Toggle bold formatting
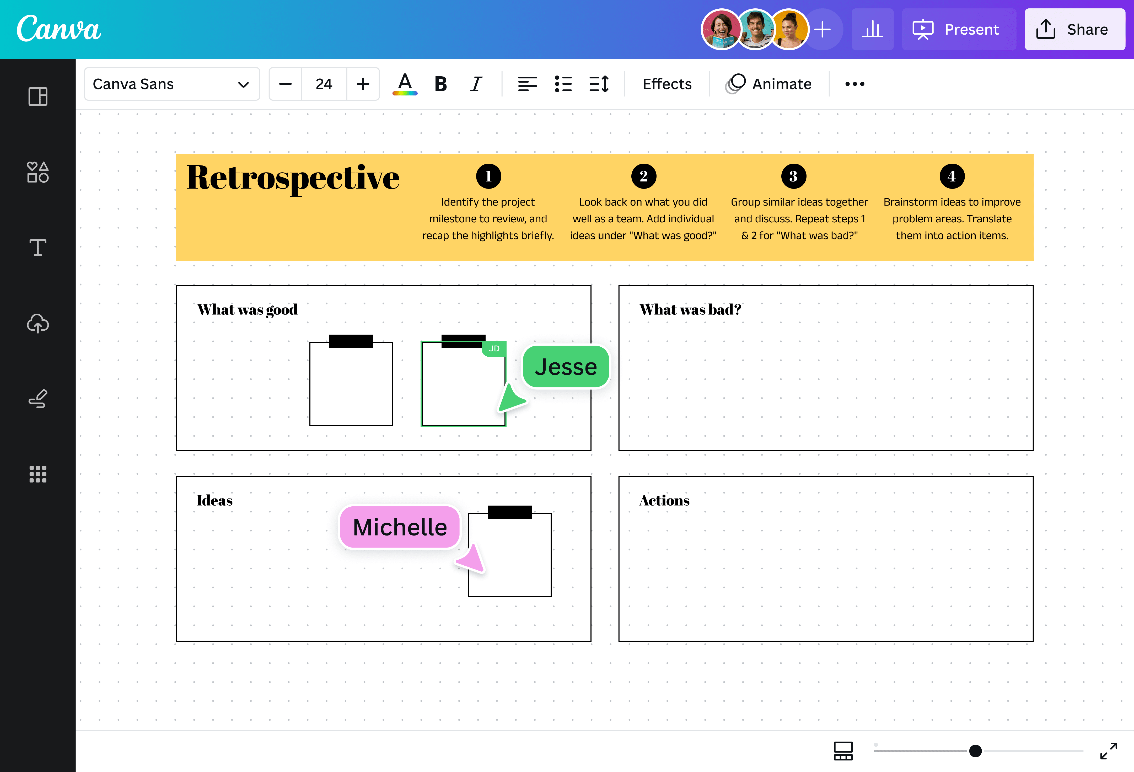 (x=440, y=83)
